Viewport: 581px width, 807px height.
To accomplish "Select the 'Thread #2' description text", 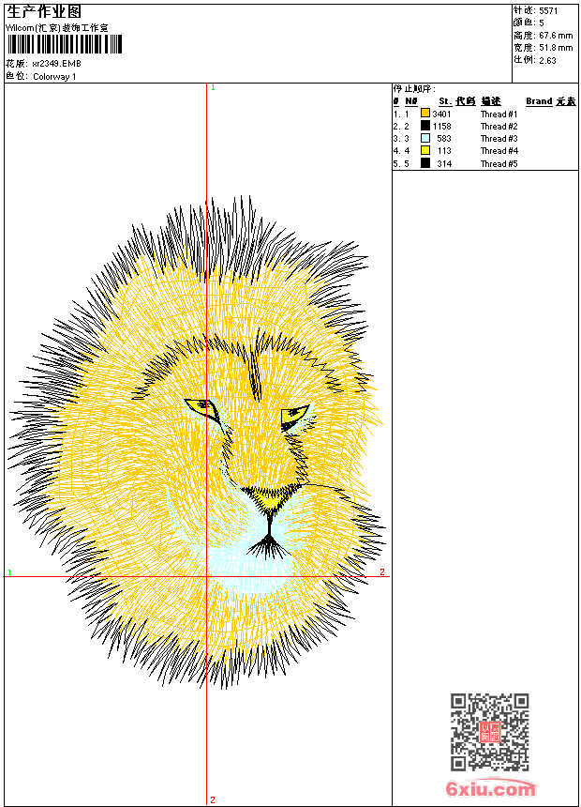I will (499, 127).
